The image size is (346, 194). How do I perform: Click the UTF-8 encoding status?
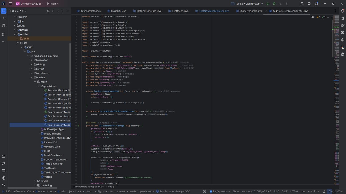click(x=294, y=191)
